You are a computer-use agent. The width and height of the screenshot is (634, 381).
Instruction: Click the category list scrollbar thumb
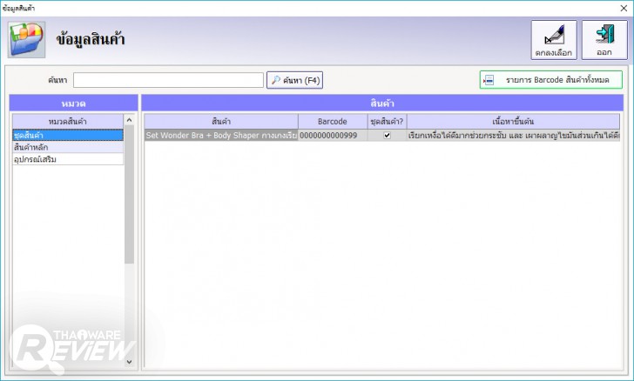pos(129,194)
